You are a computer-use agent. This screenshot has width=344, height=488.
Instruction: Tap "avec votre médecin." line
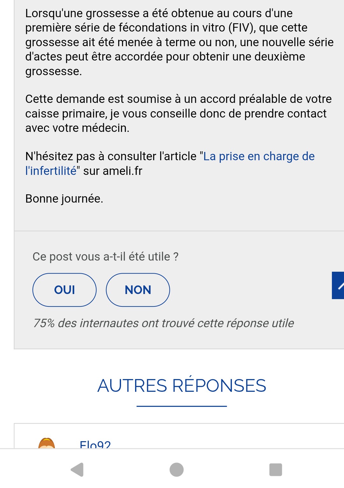pyautogui.click(x=77, y=128)
